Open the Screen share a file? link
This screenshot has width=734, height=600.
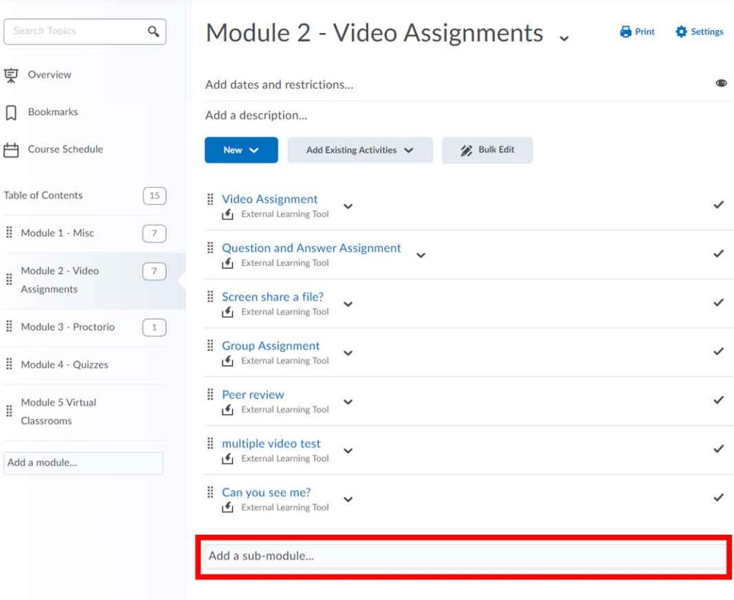(x=272, y=297)
